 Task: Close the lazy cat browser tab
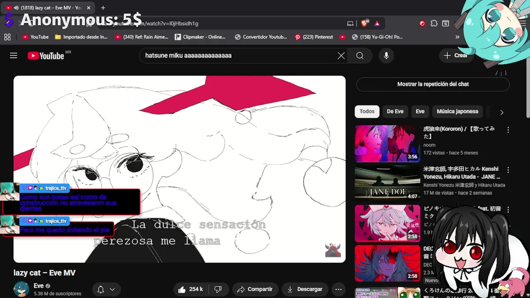[x=89, y=7]
